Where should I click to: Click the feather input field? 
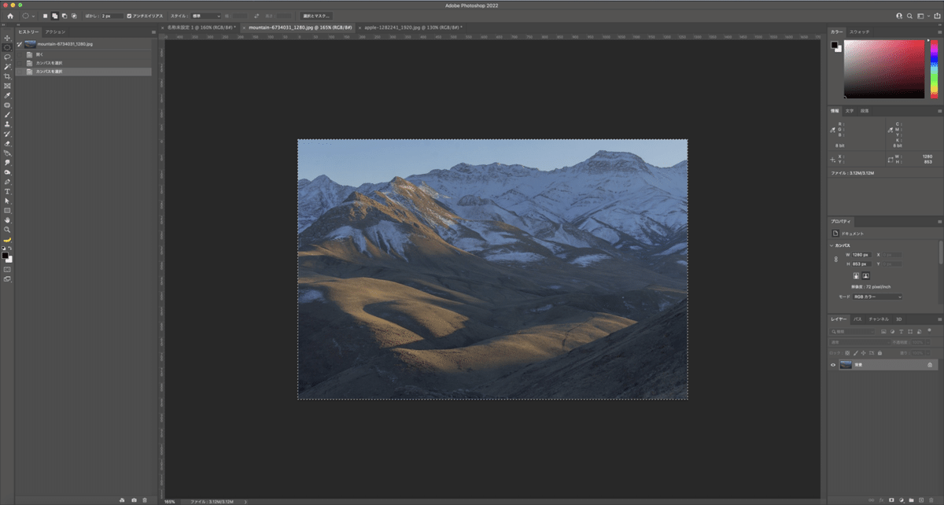(x=111, y=16)
